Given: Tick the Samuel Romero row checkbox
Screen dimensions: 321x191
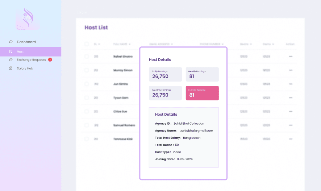Looking at the screenshot, I should pos(87,125).
